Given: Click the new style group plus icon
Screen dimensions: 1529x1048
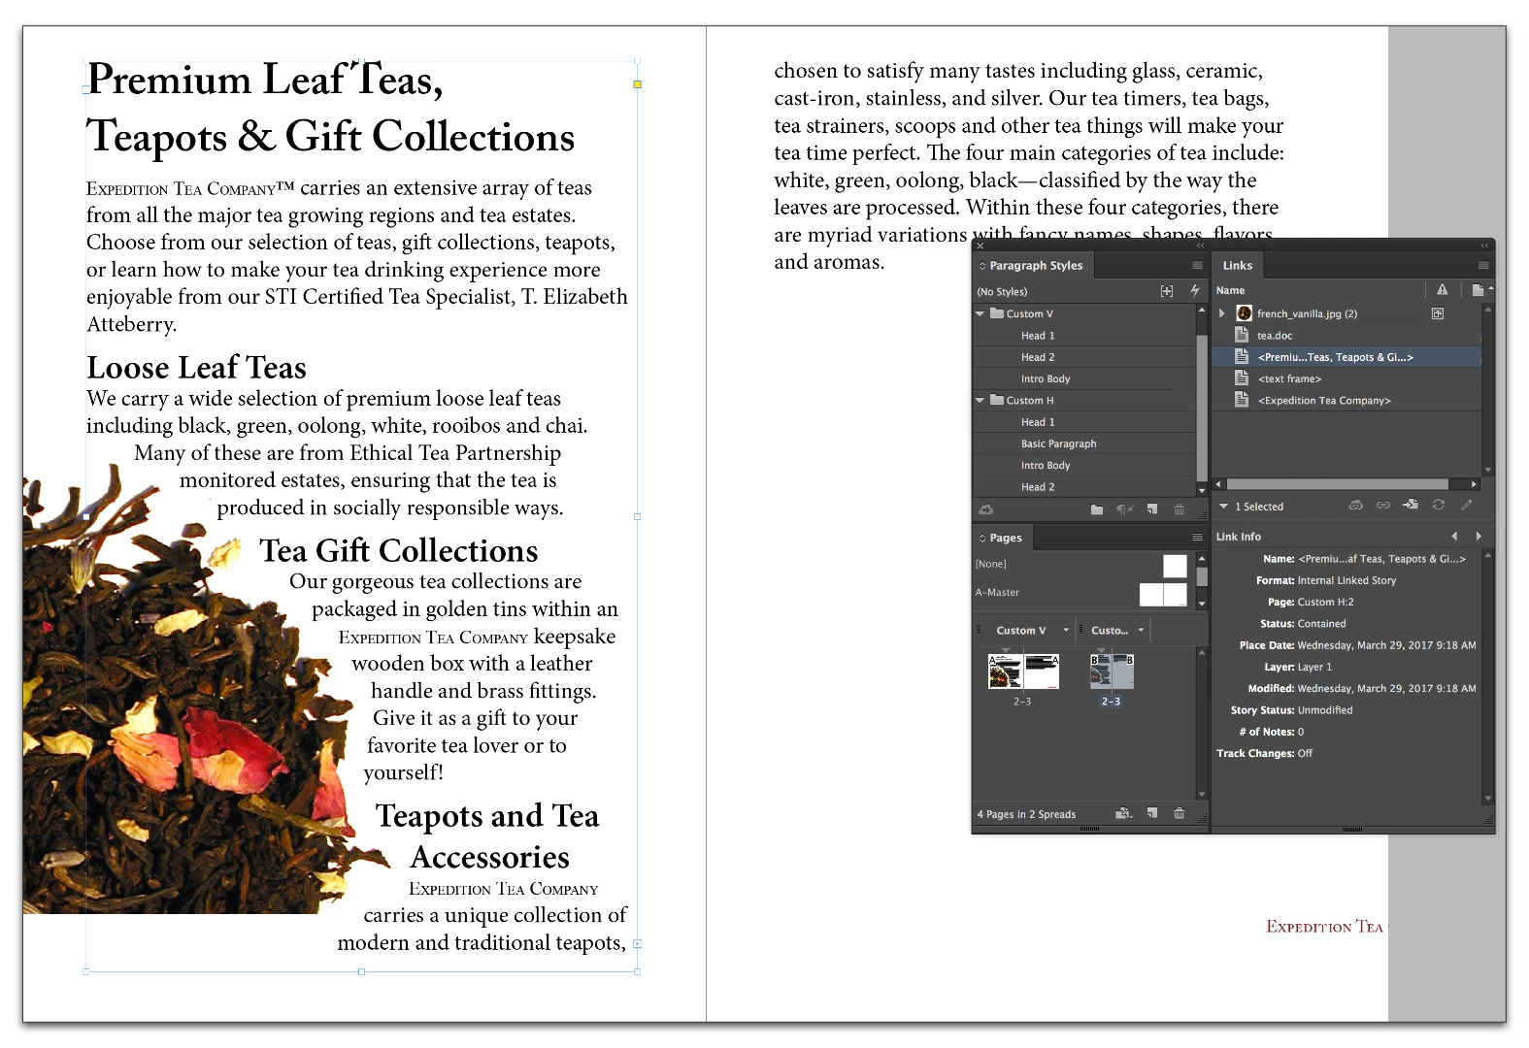Looking at the screenshot, I should (1167, 291).
